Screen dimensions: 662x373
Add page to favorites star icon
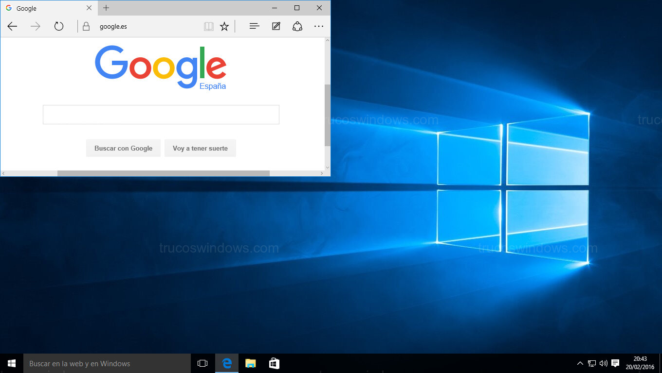coord(224,27)
